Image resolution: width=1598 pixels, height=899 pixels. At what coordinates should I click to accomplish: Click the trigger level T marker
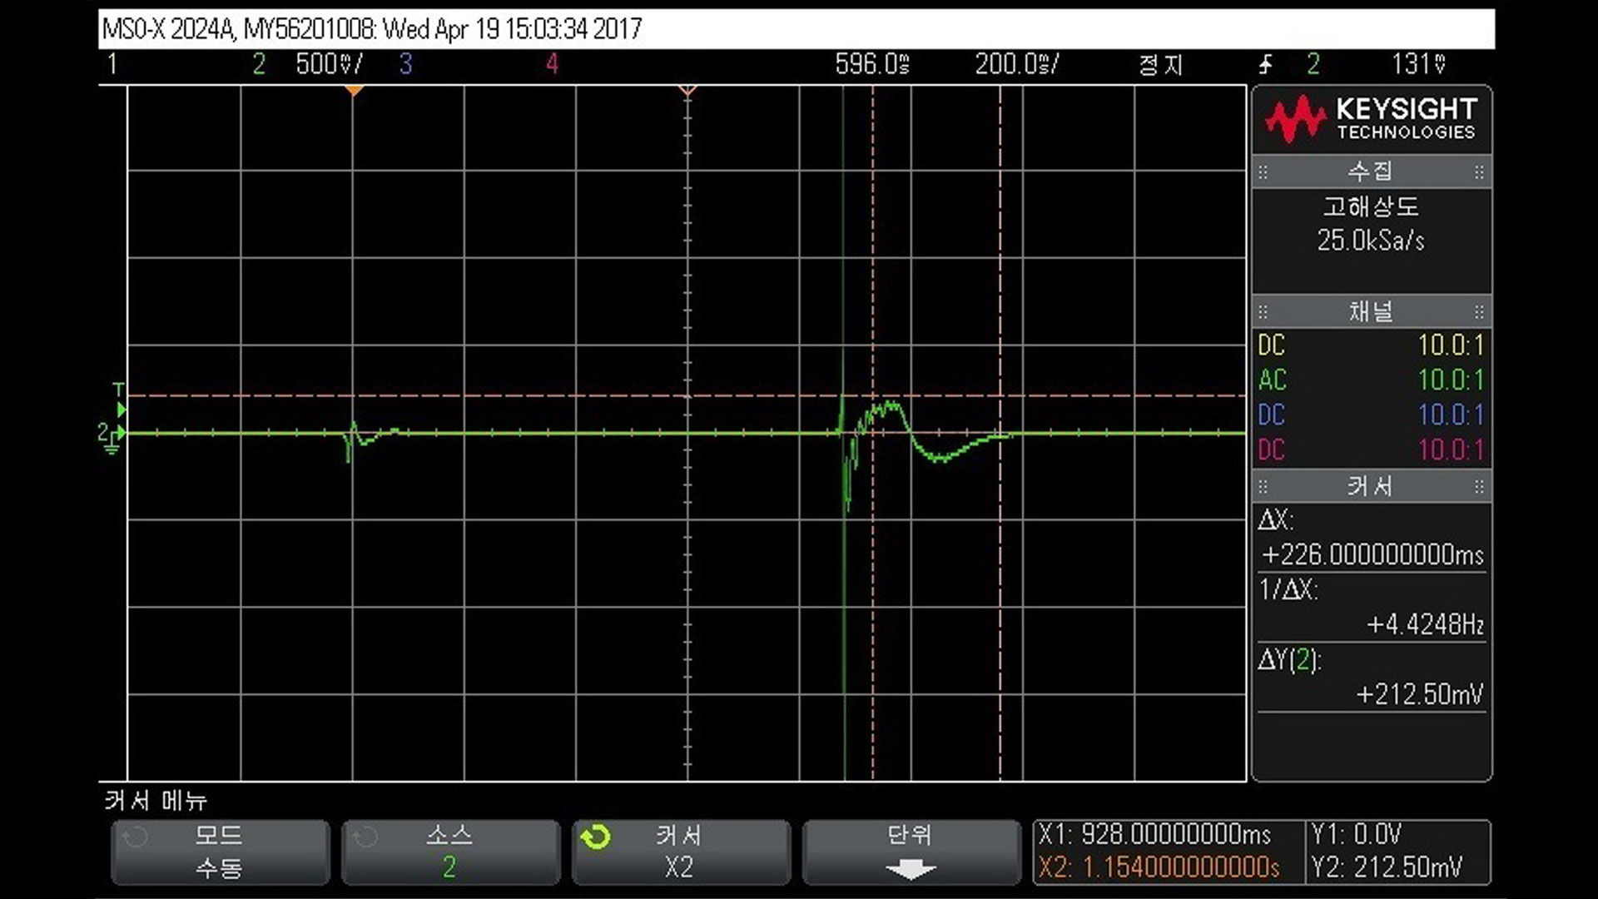coord(119,391)
